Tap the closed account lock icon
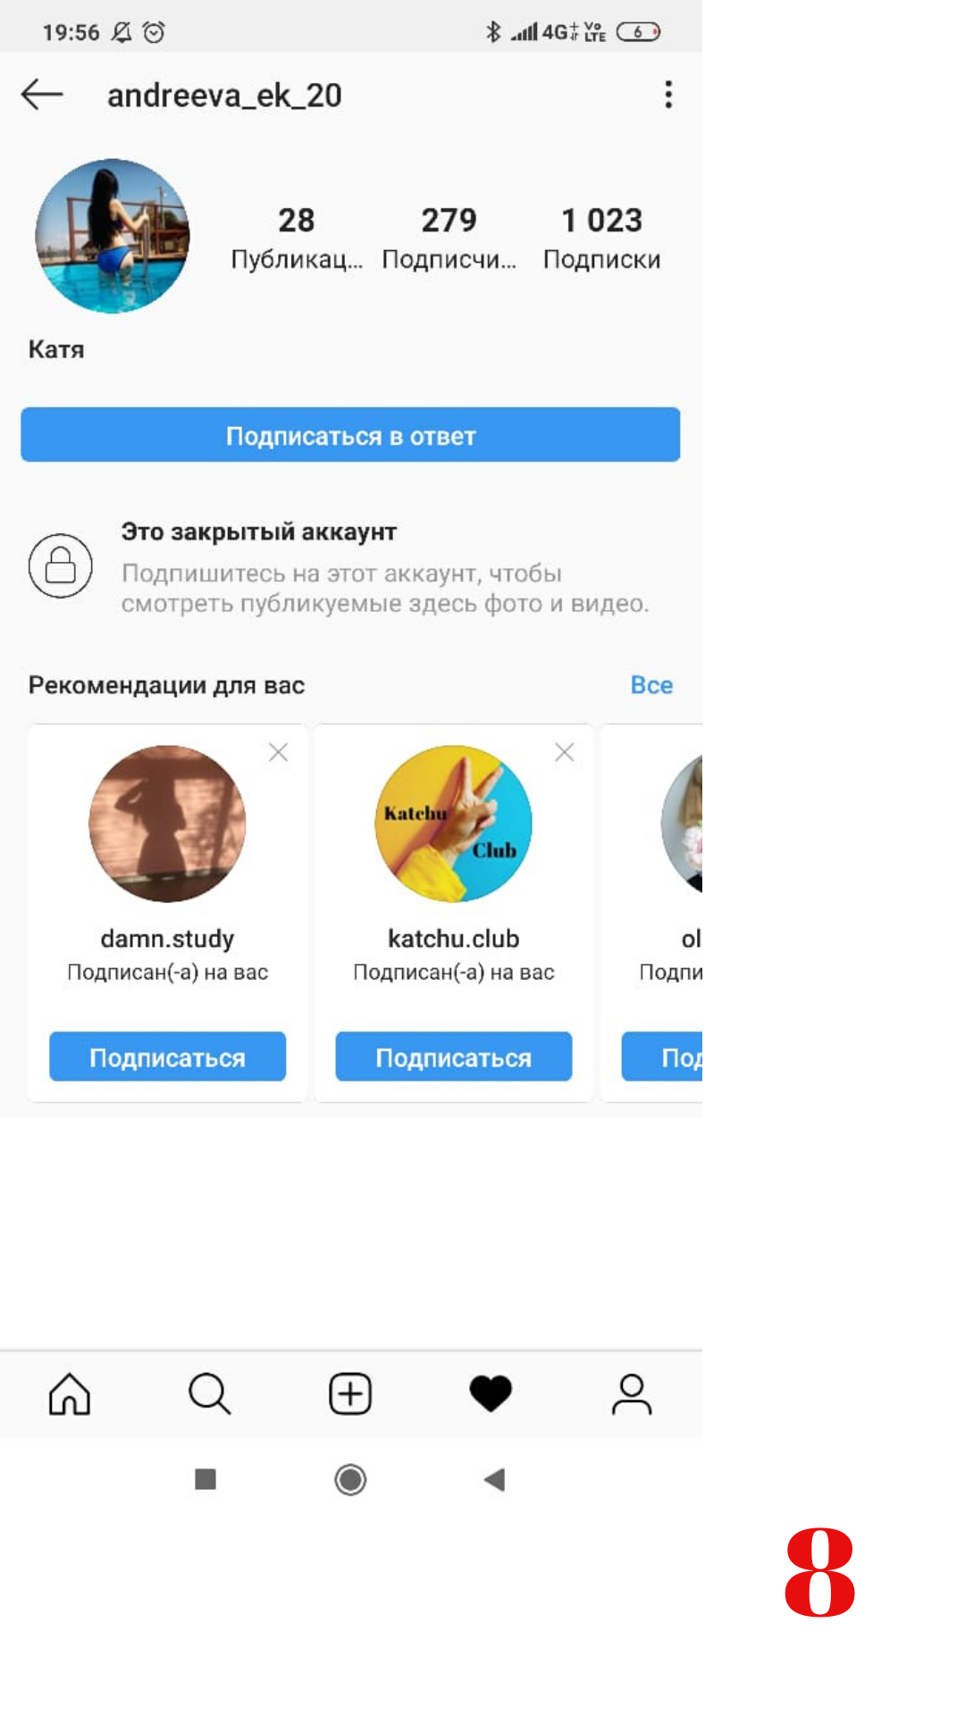Screen dimensions: 965x1715 click(x=61, y=565)
